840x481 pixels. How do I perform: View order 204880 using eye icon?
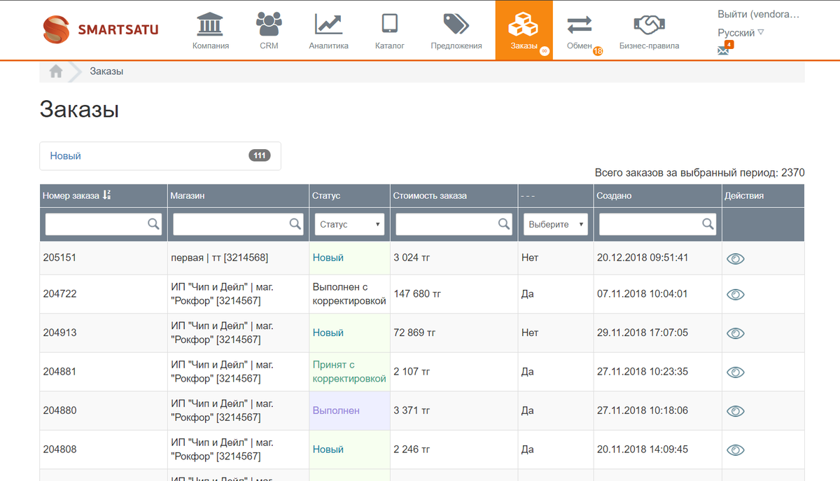(735, 411)
